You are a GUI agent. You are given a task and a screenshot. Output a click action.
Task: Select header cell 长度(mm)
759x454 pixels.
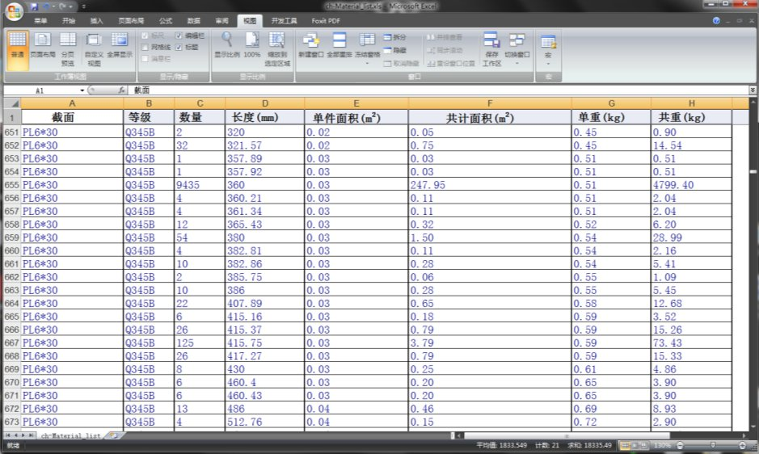click(265, 117)
